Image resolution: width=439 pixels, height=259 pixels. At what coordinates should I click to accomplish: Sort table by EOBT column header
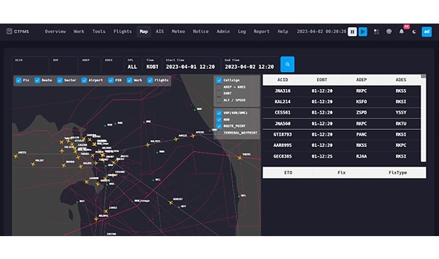click(x=322, y=80)
